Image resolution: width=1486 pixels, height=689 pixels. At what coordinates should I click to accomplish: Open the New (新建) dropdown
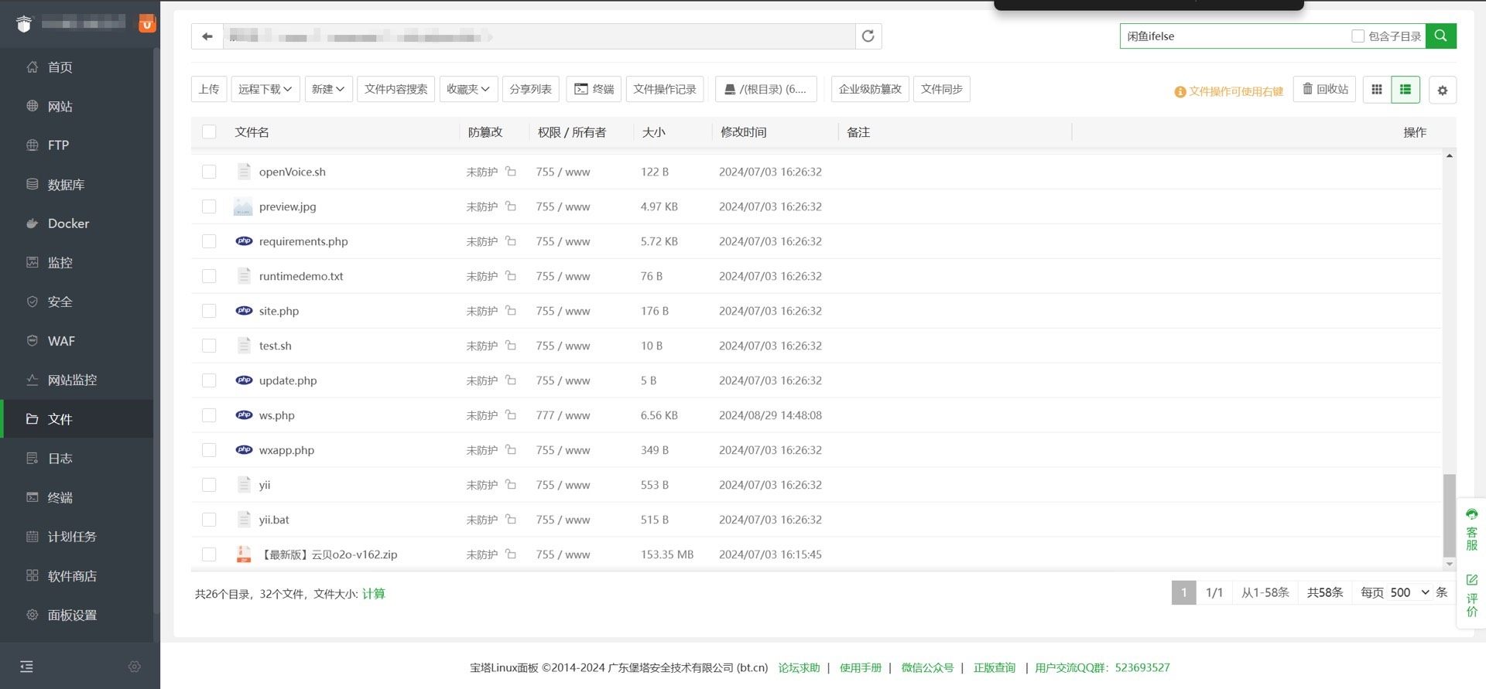tap(328, 90)
